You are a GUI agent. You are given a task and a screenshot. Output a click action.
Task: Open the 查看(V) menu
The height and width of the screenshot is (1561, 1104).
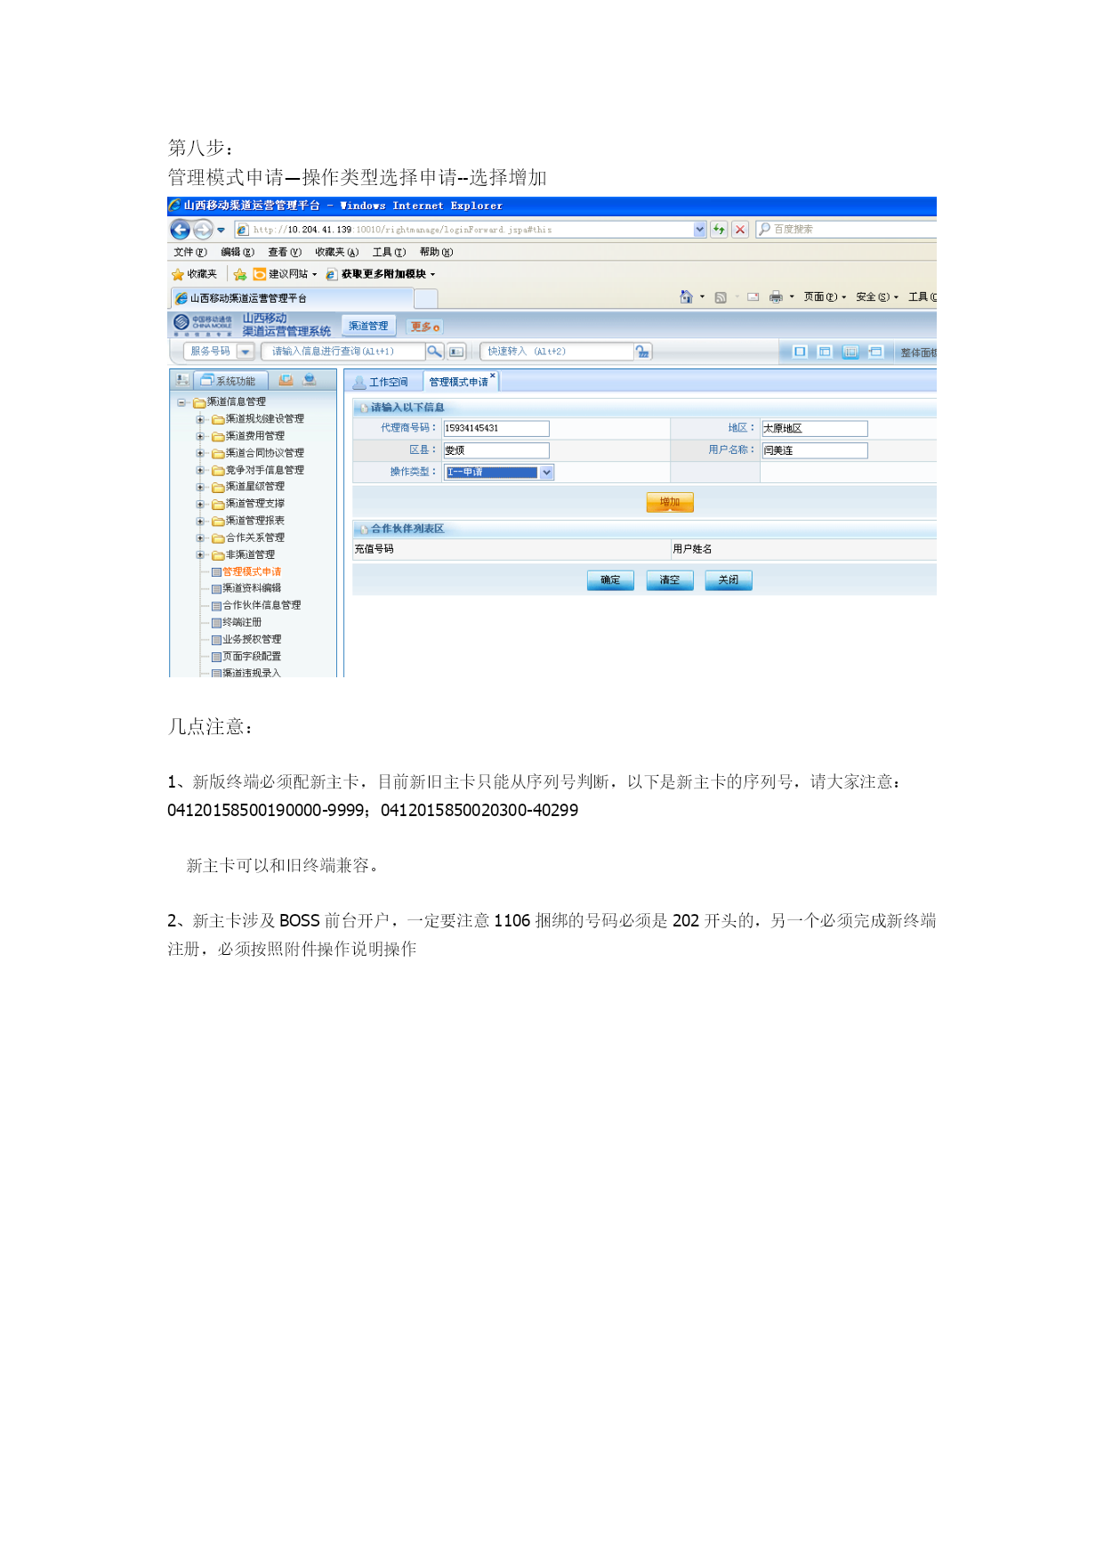tap(285, 252)
